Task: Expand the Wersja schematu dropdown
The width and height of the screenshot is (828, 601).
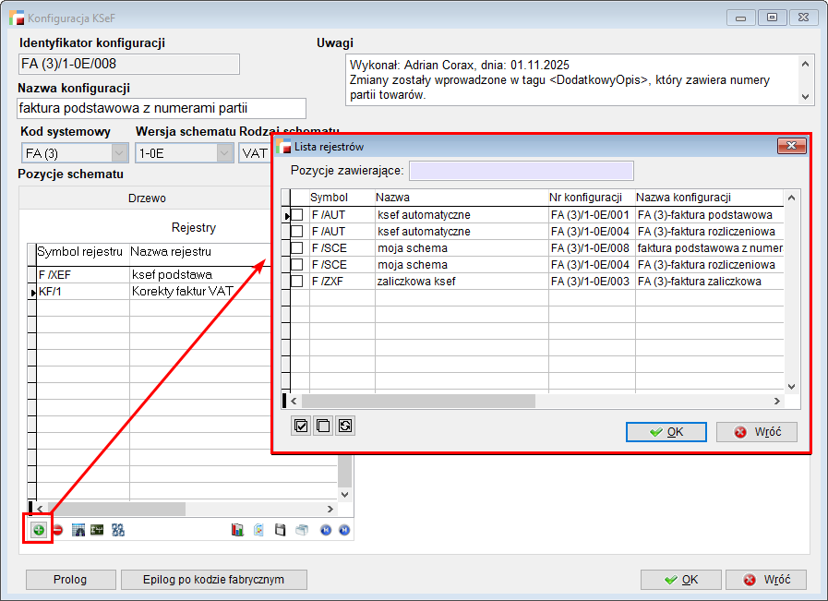Action: click(224, 153)
